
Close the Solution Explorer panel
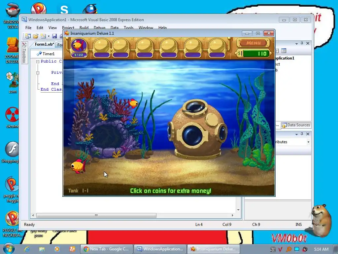pos(308,43)
